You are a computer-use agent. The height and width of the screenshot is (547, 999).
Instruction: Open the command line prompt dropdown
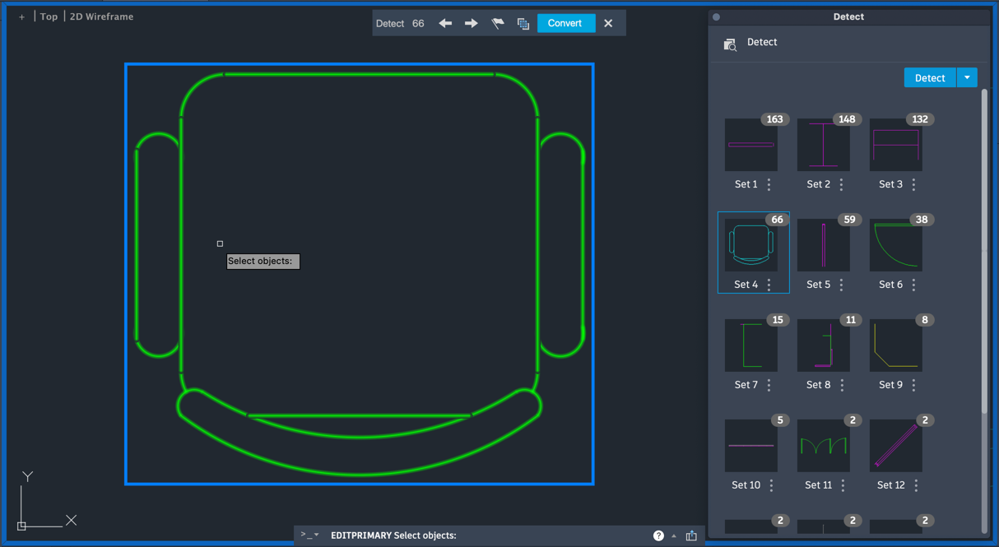(310, 535)
